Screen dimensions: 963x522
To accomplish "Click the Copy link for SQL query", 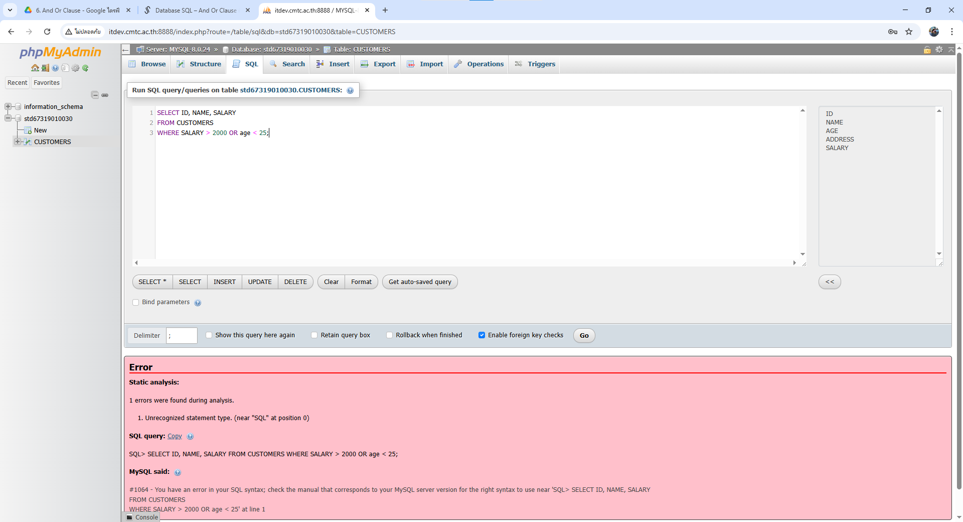I will [x=175, y=436].
